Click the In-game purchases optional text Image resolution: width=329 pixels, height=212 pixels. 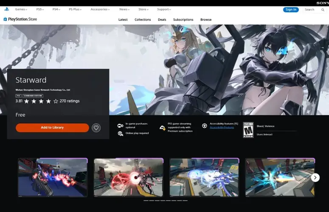136,126
